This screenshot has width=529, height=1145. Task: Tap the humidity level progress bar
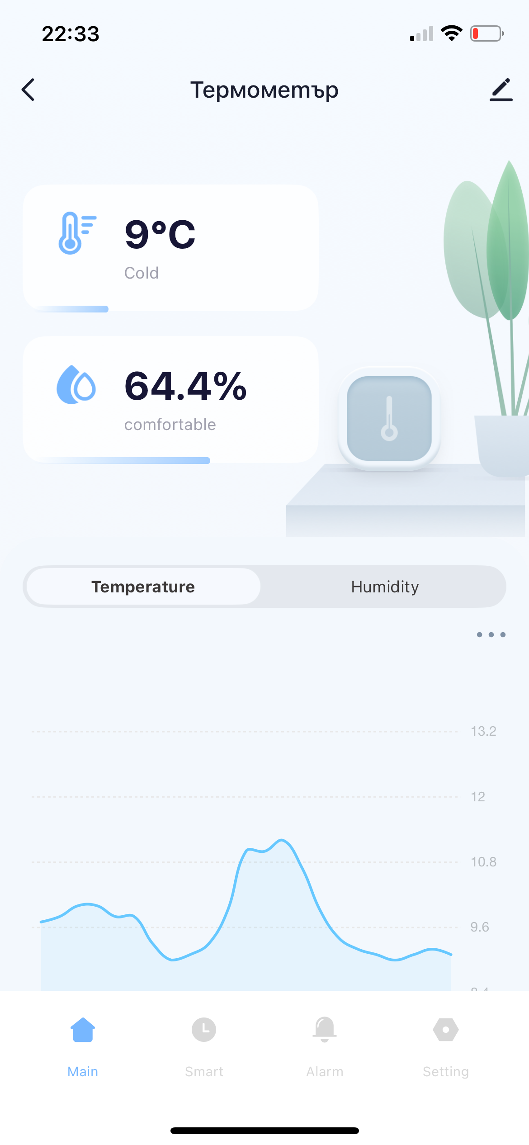[124, 460]
